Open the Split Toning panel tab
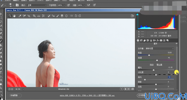The image size is (187, 100). coord(151,40)
